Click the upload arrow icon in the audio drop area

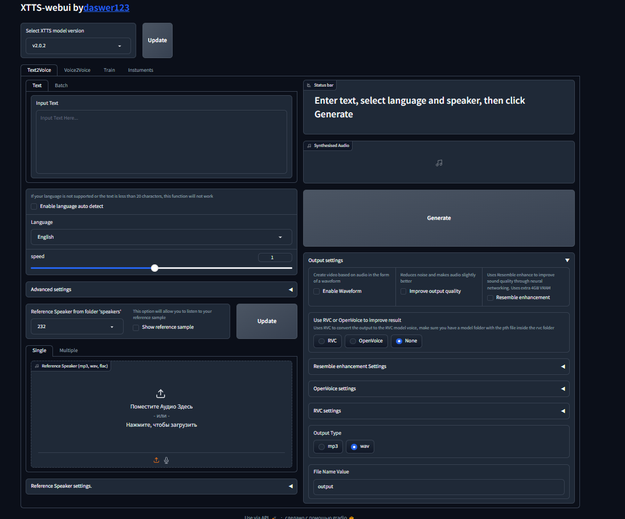tap(161, 394)
